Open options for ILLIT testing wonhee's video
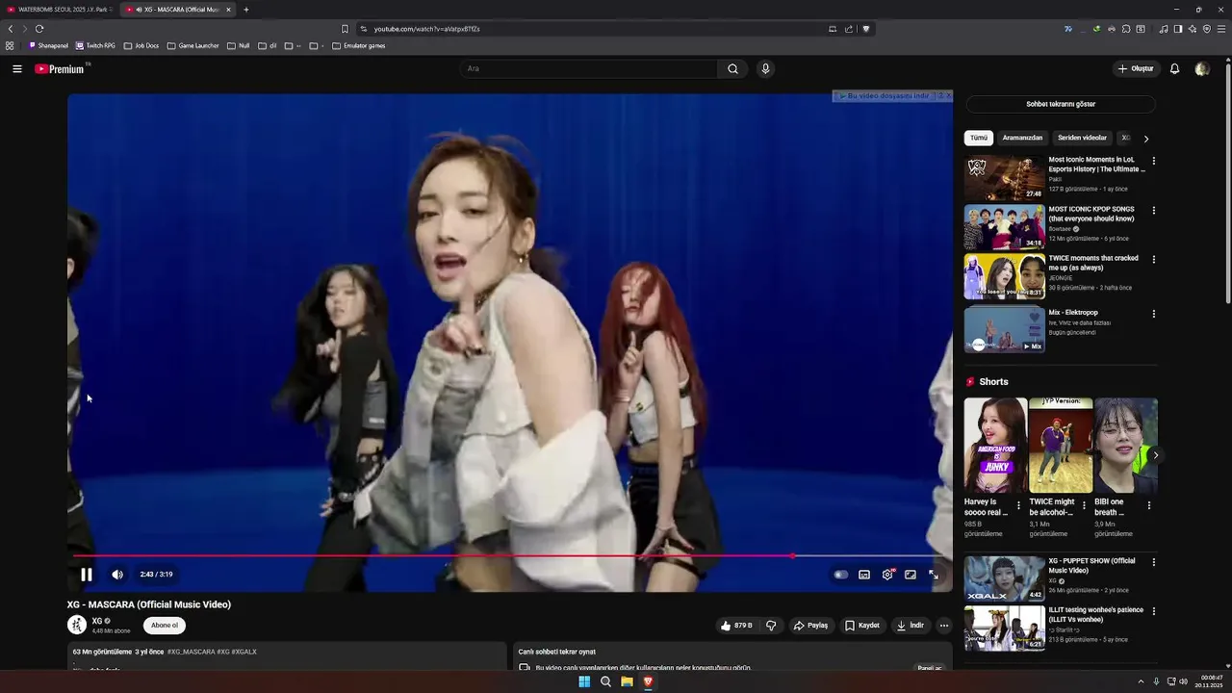Viewport: 1232px width, 693px height. coord(1153,611)
